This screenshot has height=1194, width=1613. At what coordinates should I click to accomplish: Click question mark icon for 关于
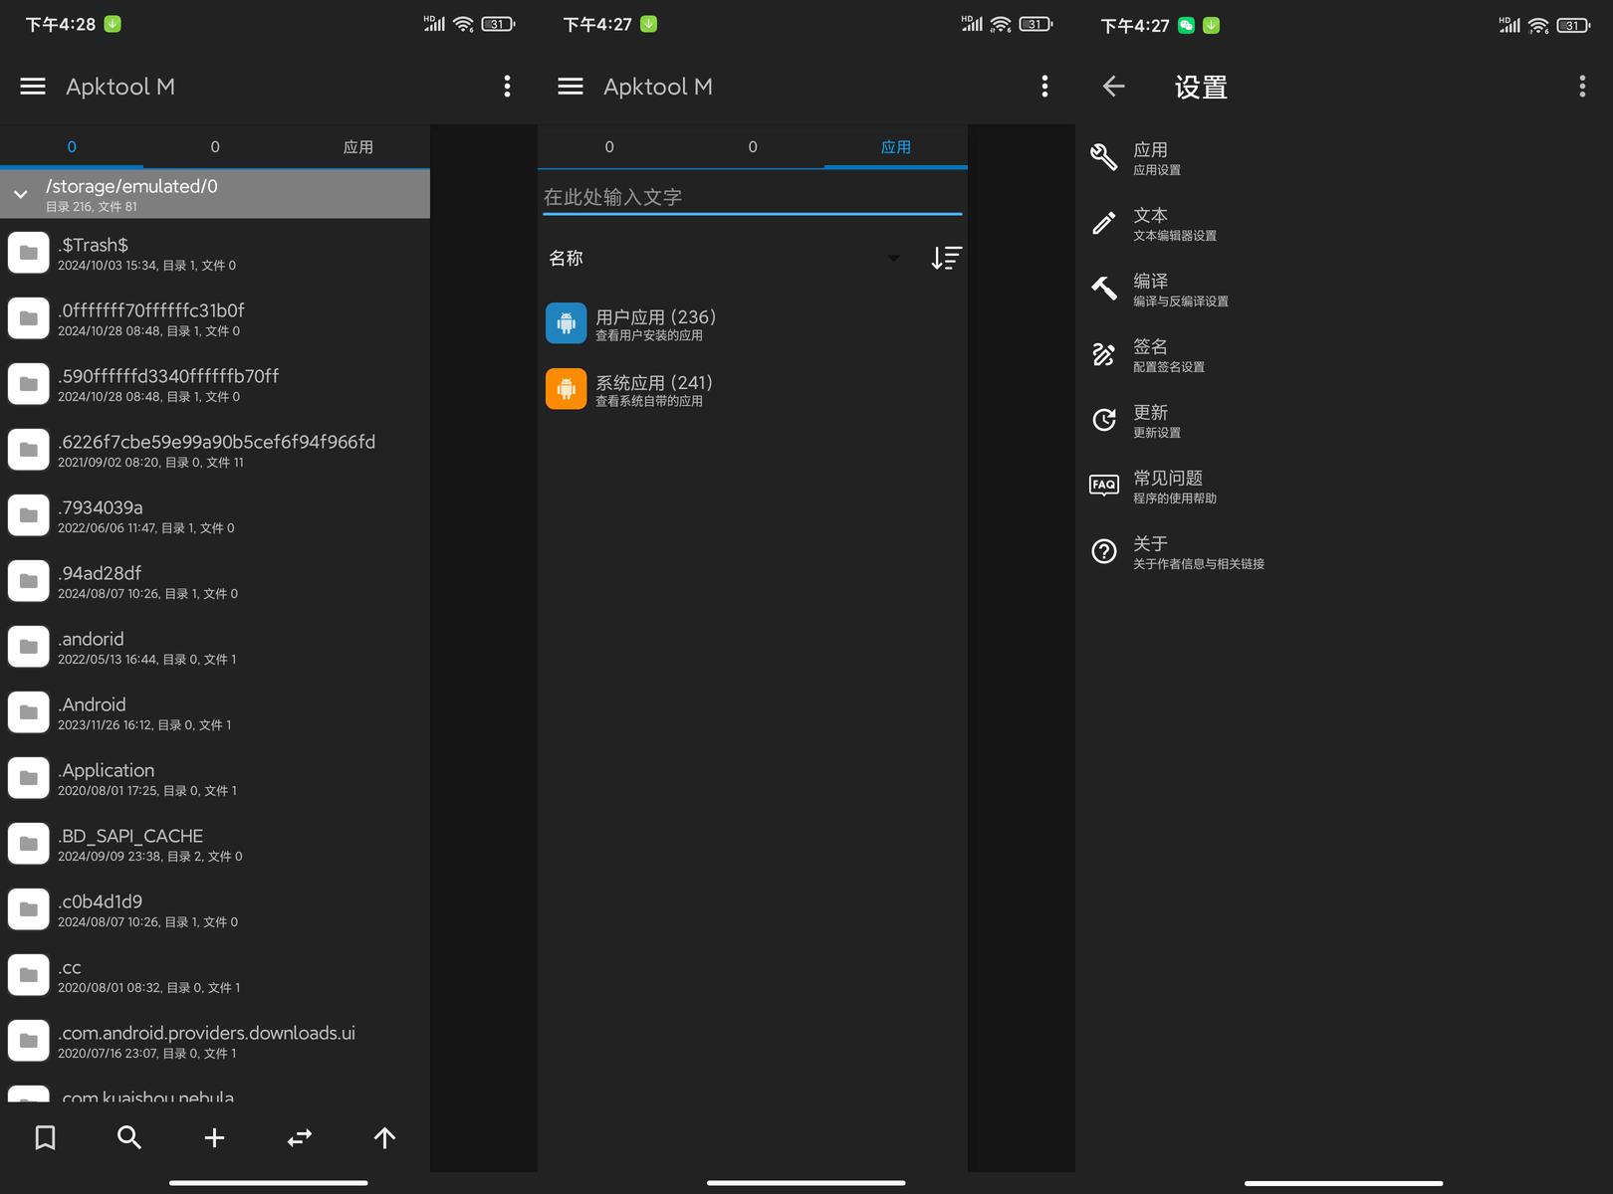[x=1104, y=551]
